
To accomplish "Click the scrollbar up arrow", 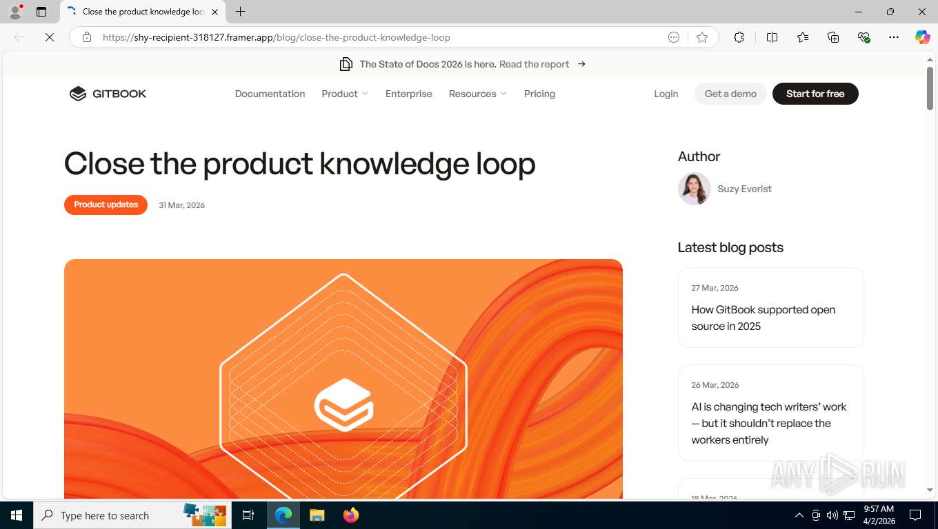I will (930, 60).
